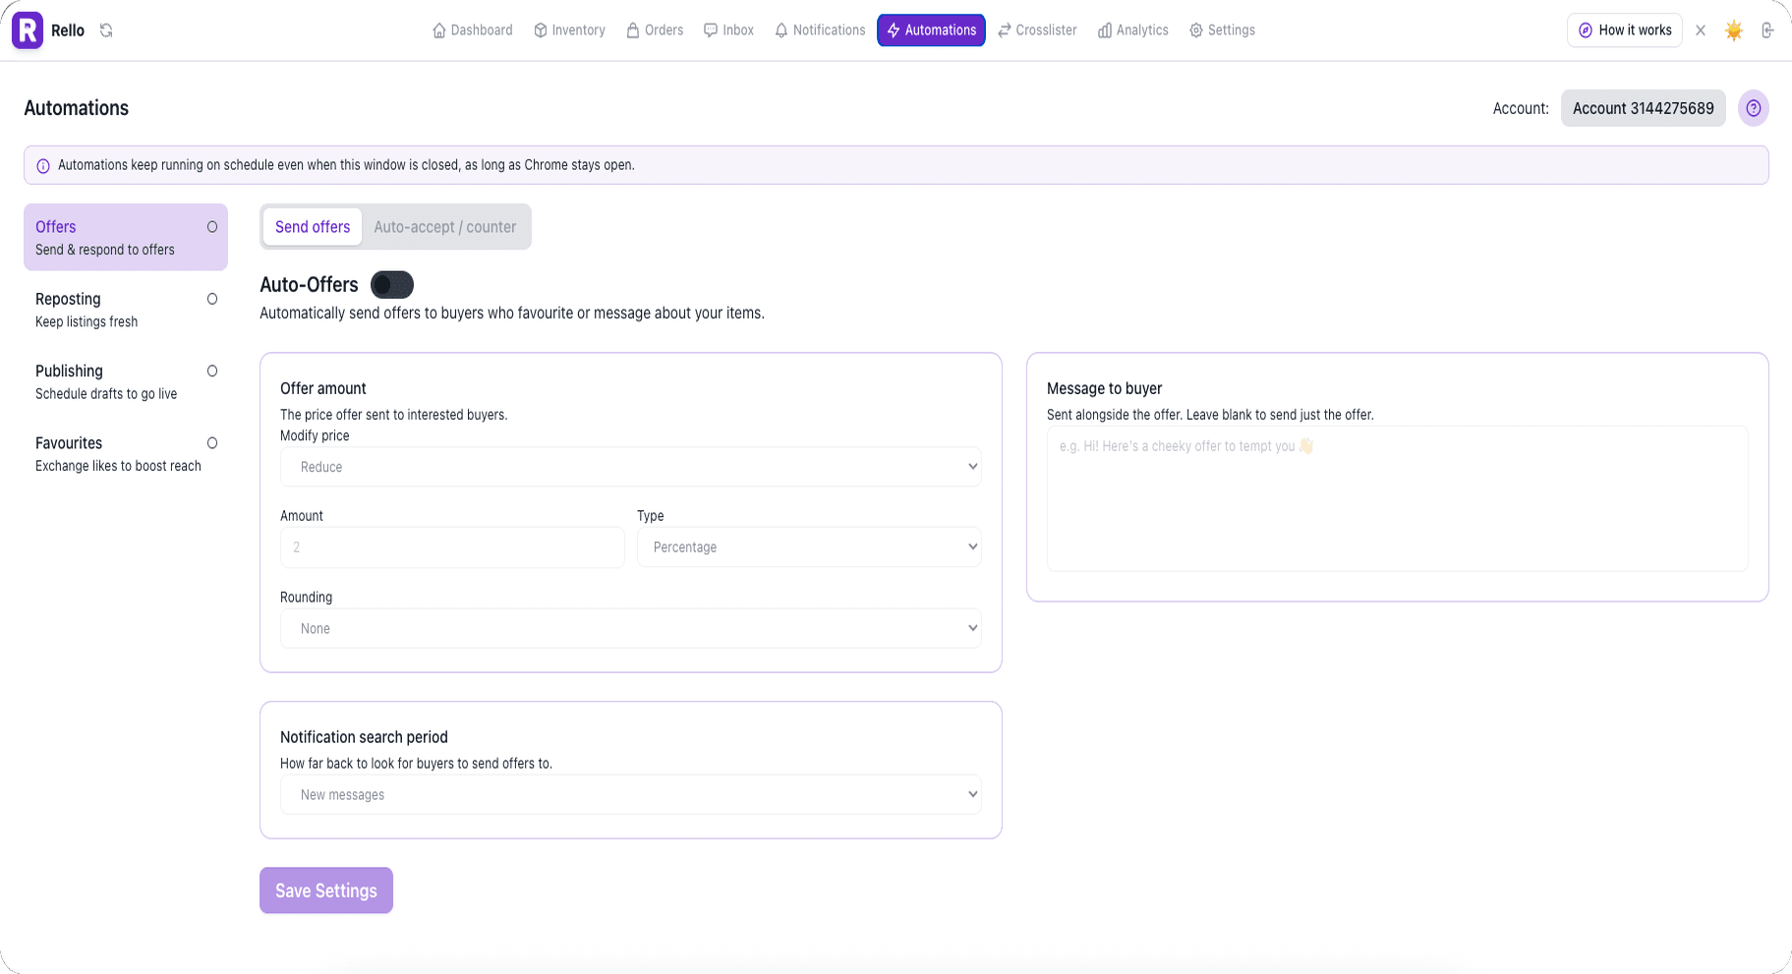Click the Rello logo icon
The width and height of the screenshot is (1792, 974).
[x=28, y=30]
